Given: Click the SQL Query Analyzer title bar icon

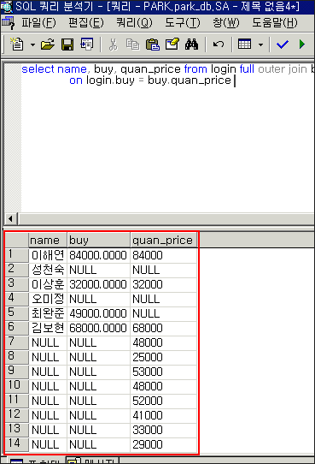Looking at the screenshot, I should point(6,7).
